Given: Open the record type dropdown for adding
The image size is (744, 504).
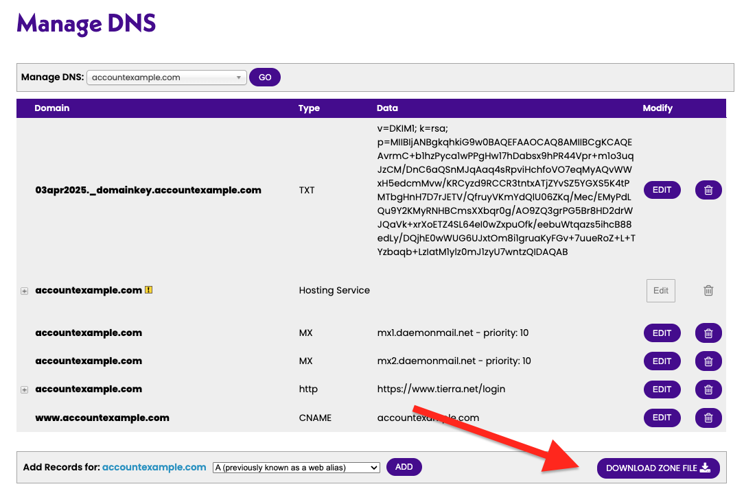Looking at the screenshot, I should coord(296,468).
